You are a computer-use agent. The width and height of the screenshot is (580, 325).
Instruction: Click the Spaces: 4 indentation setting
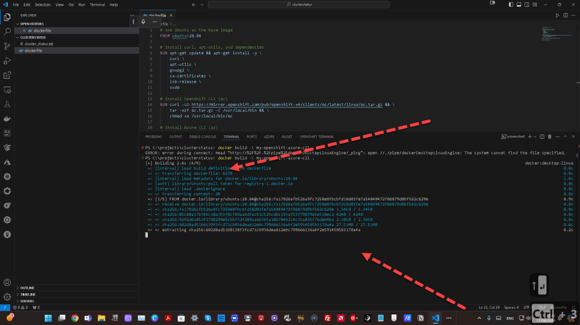511,307
